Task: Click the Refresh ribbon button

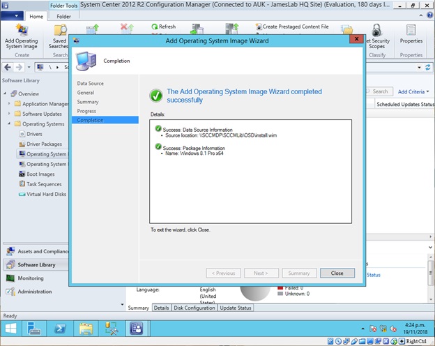Action: pos(164,27)
